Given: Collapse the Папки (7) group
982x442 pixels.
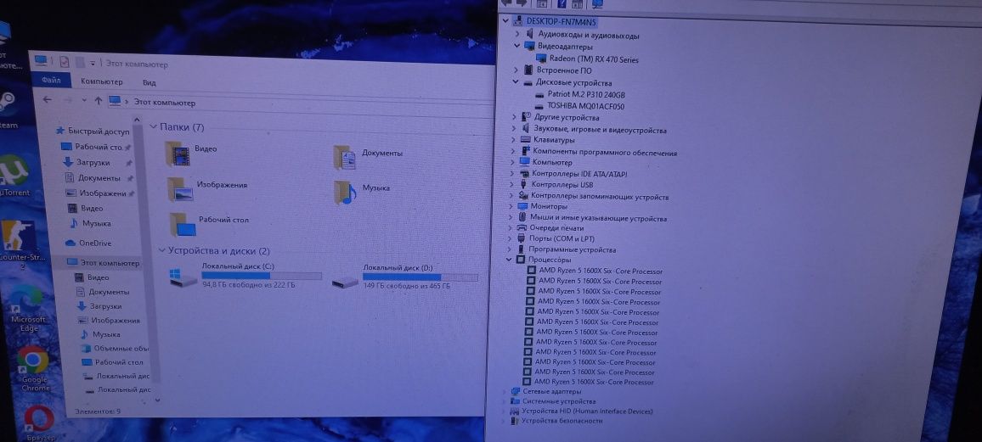Looking at the screenshot, I should coord(154,127).
